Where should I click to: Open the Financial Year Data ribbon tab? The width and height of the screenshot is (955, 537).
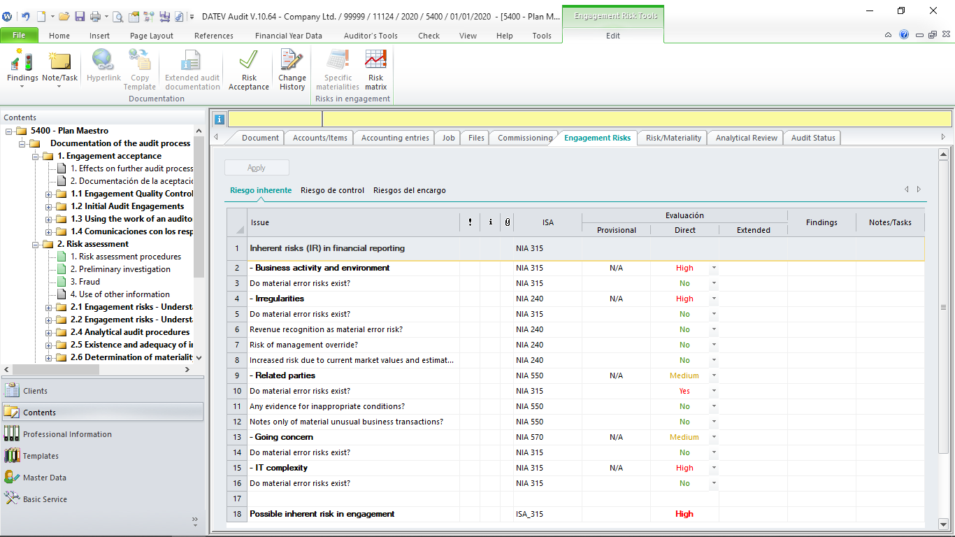click(289, 36)
